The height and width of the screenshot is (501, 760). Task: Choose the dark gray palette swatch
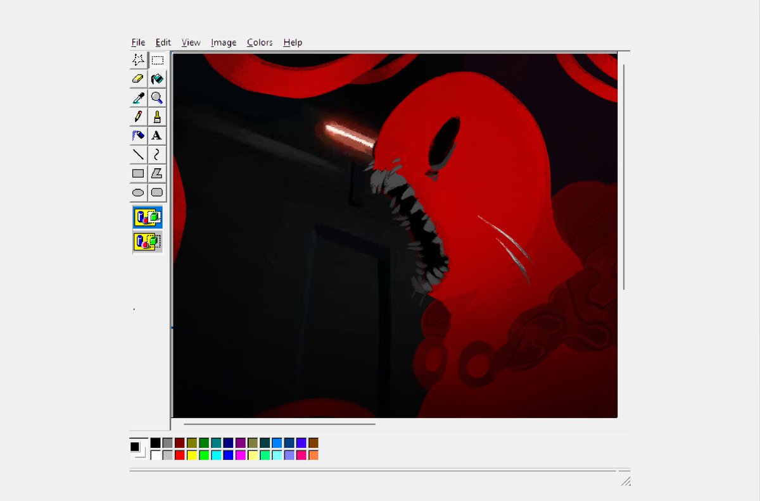(168, 443)
